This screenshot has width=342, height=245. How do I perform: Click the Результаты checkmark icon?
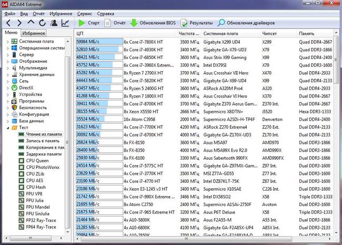tap(184, 23)
